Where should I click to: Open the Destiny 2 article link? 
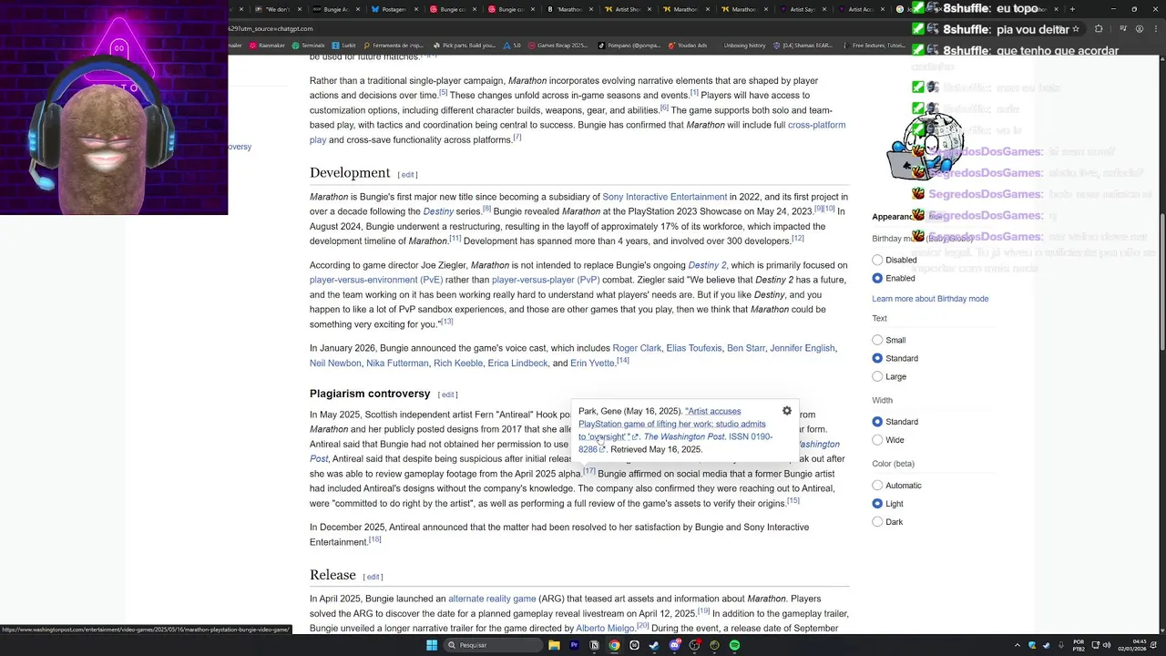(707, 265)
